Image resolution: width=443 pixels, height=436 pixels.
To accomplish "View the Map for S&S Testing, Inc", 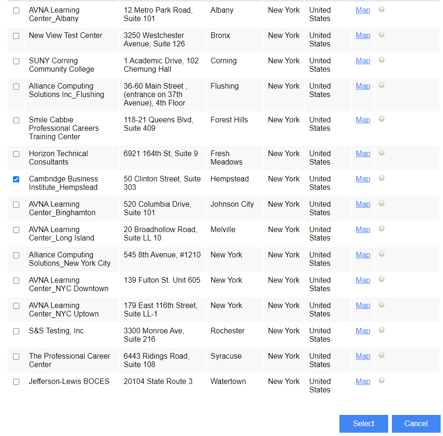I will coord(363,331).
